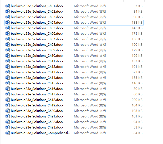Select file name buckwold23e_Solutions_Ch17.docx
Image resolution: width=163 pixels, height=144 pixels.
click(37, 94)
